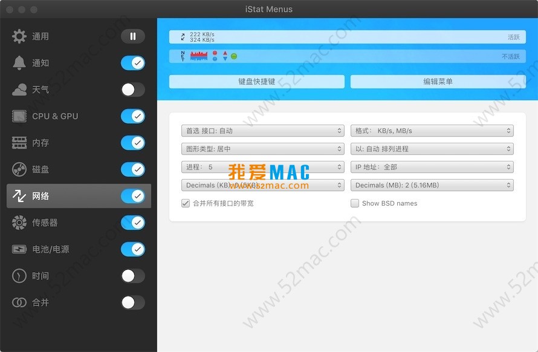Screen dimensions: 538x352
Task: Click the inactive (不活跃) items row
Action: click(x=347, y=56)
